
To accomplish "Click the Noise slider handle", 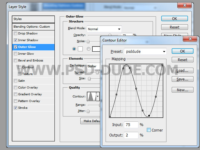I will (x=88, y=41).
